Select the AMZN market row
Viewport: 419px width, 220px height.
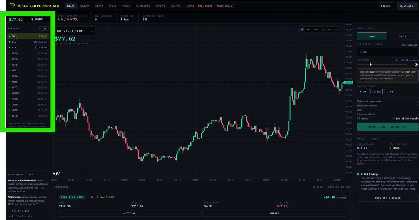pos(28,82)
